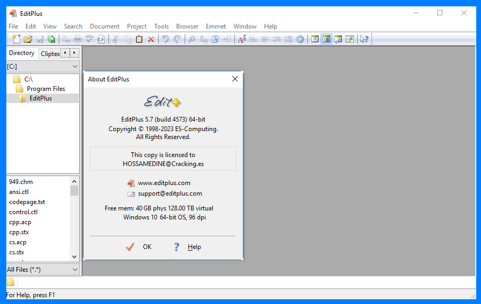Click the Copy toolbar icon
Screen dimensions: 481x304
point(128,39)
